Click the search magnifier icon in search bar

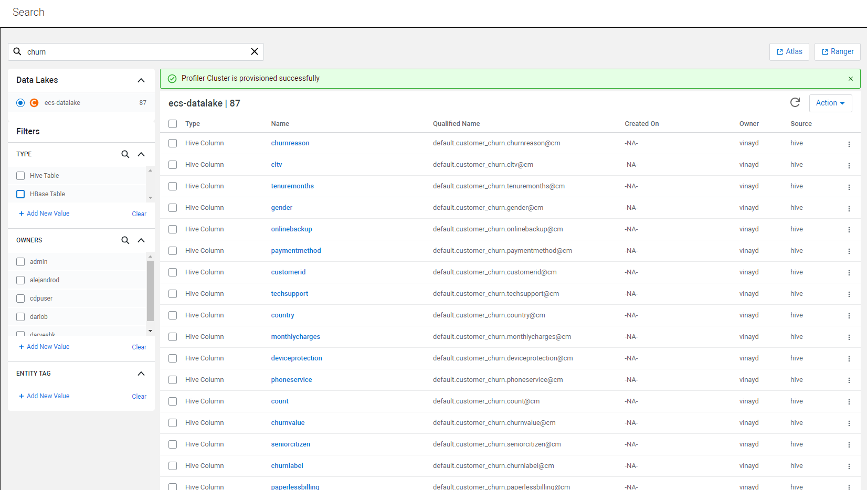[x=17, y=51]
